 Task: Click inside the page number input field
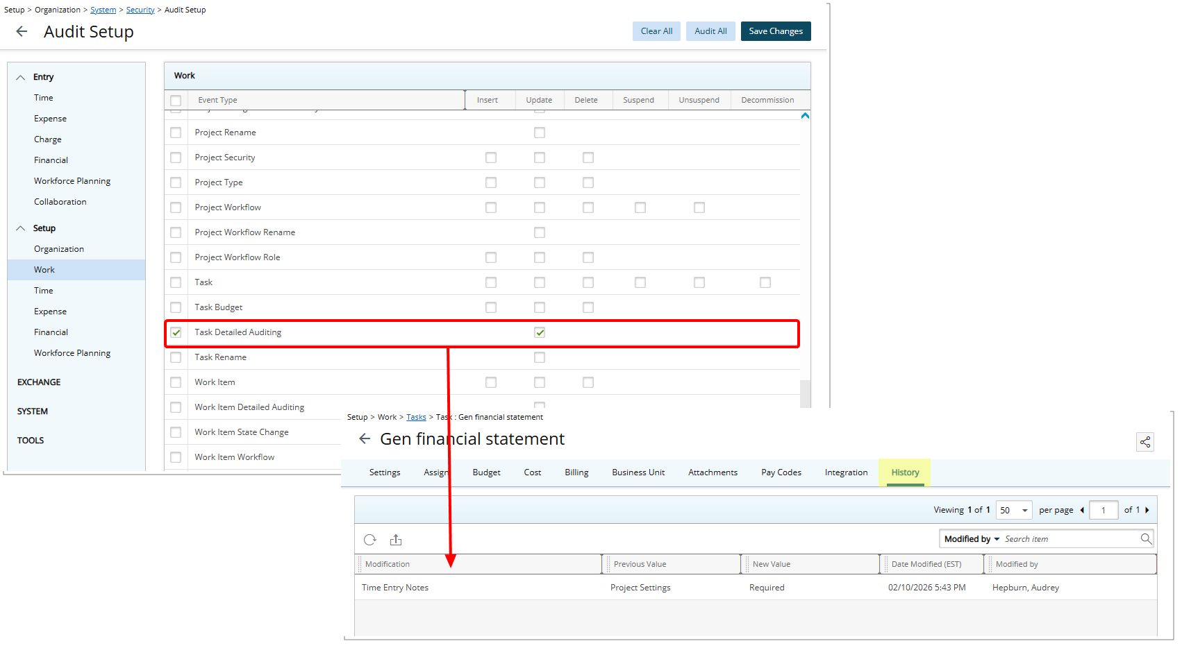(1104, 510)
